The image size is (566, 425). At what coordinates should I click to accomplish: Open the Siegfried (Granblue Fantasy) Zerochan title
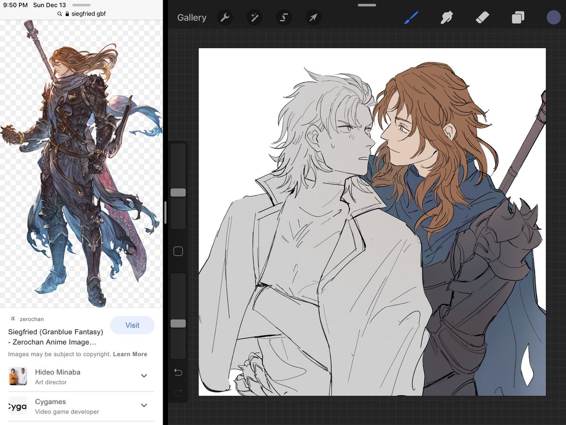tap(56, 337)
